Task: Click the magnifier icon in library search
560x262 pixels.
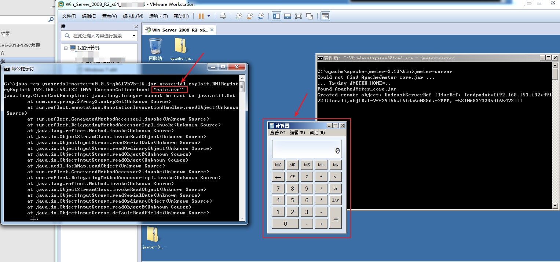Action: point(67,36)
